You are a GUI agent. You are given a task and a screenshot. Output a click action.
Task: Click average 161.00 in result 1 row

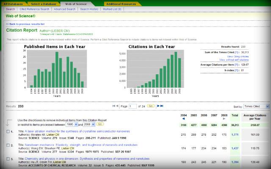tap(255, 135)
